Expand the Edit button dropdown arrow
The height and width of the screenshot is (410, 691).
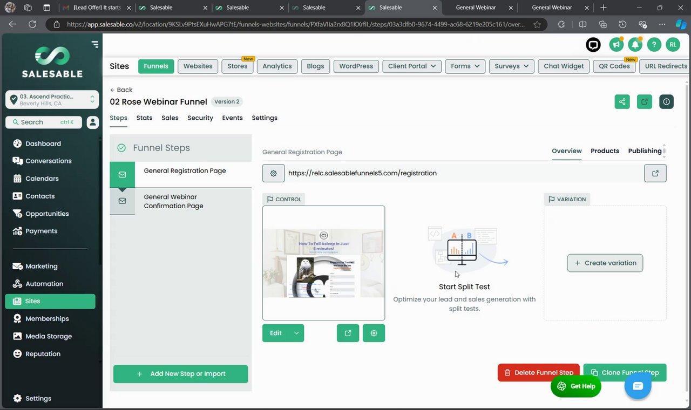click(296, 333)
